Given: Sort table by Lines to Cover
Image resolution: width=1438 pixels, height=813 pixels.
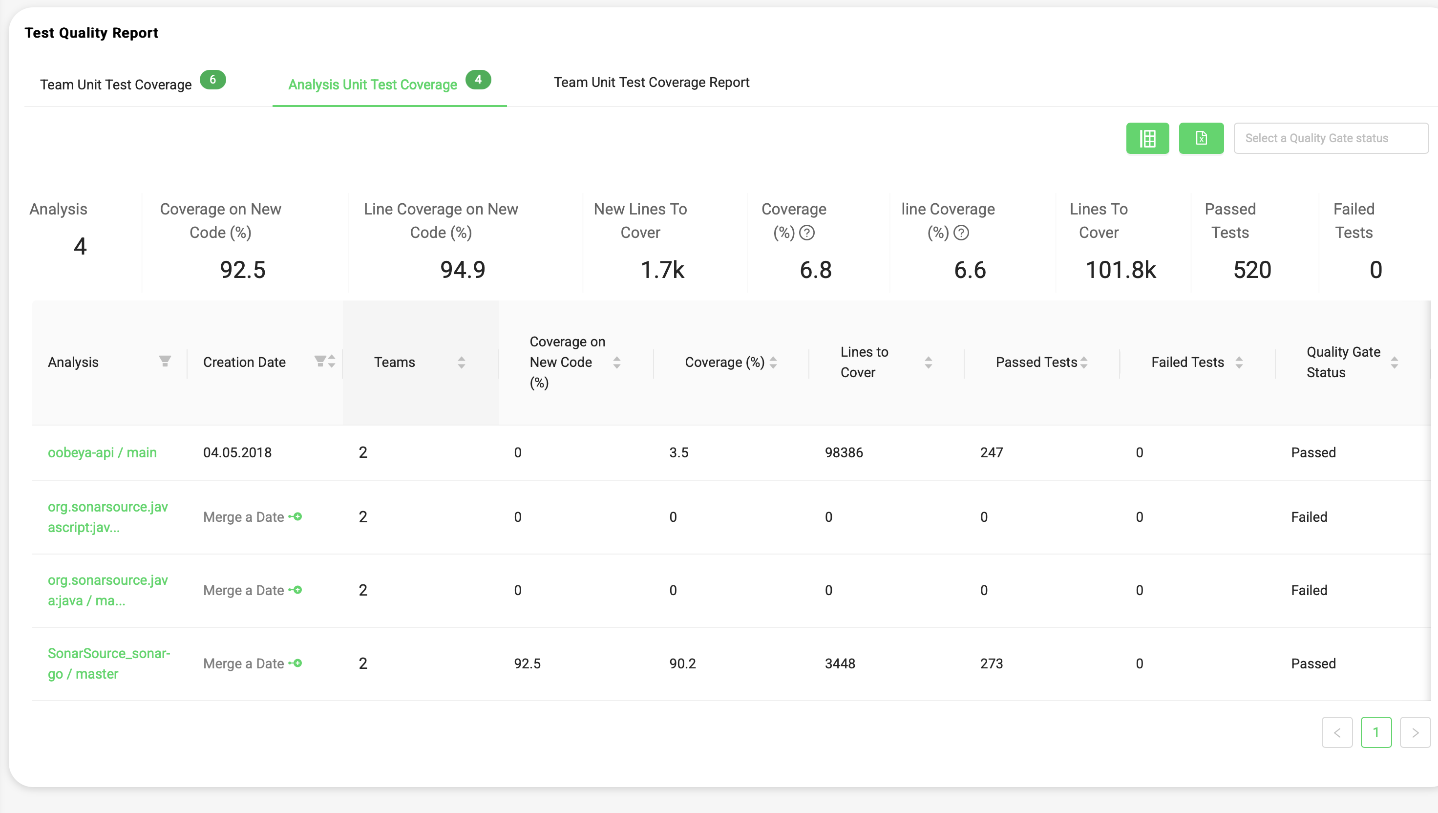Looking at the screenshot, I should point(928,363).
